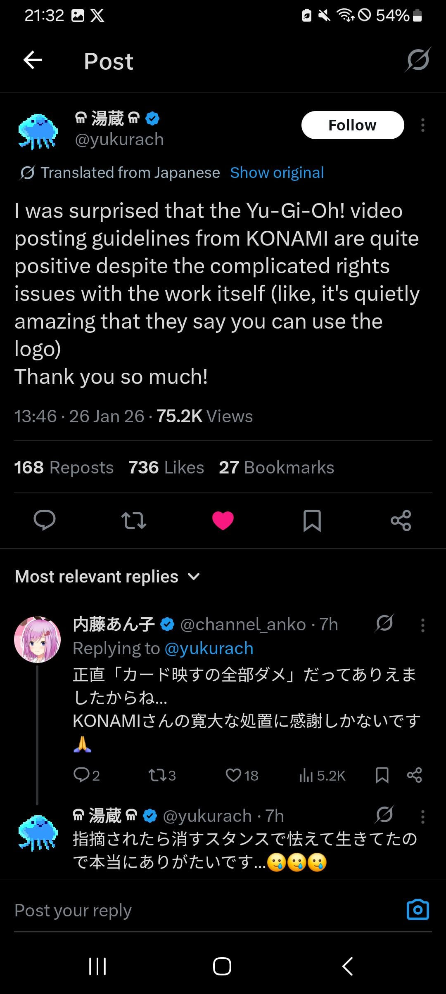Open three-dot menu on 湯蔵's 7h reply
This screenshot has height=994, width=446.
pos(422,816)
